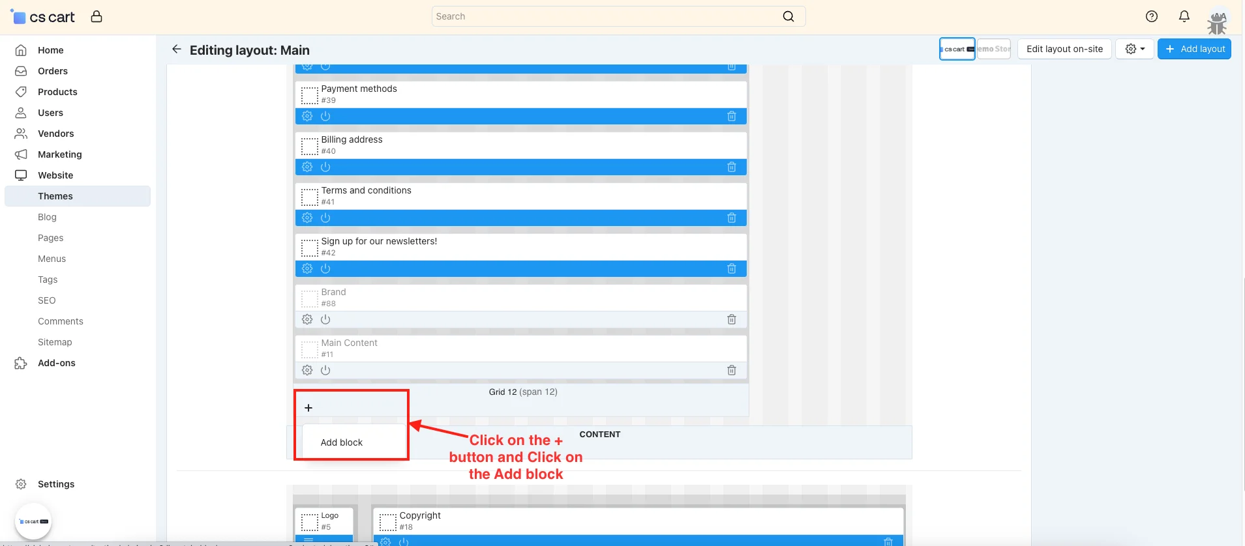The width and height of the screenshot is (1245, 546).
Task: Open Themes in the sidebar
Action: [x=55, y=196]
